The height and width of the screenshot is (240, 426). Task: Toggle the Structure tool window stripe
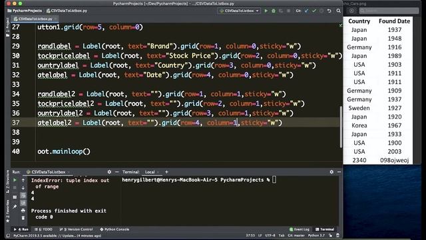[x=7, y=181]
